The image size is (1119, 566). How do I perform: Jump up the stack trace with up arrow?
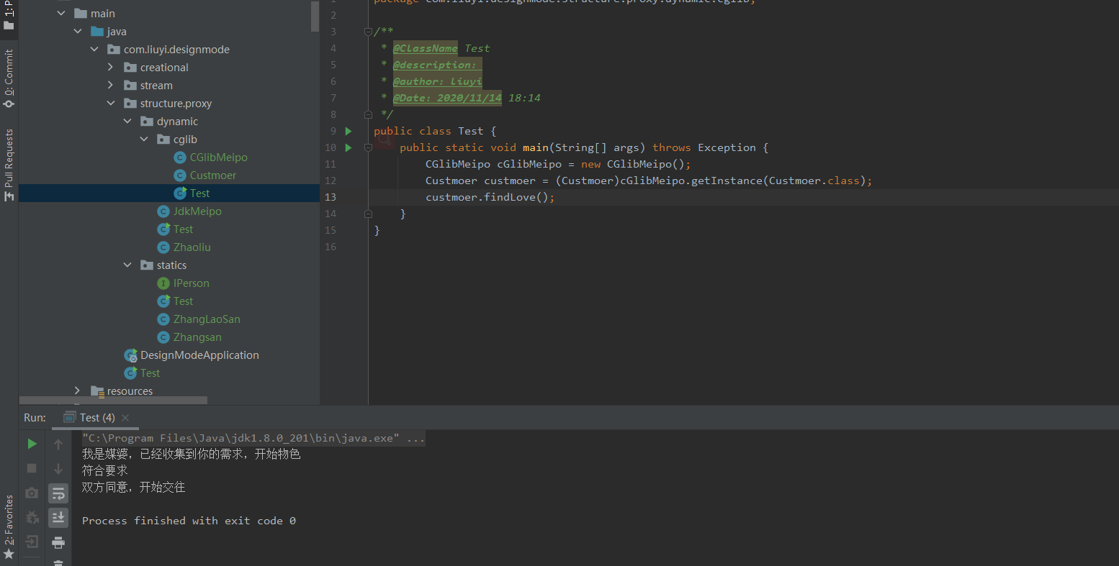58,444
